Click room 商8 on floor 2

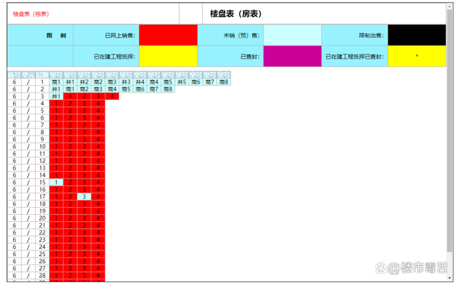tap(168, 89)
